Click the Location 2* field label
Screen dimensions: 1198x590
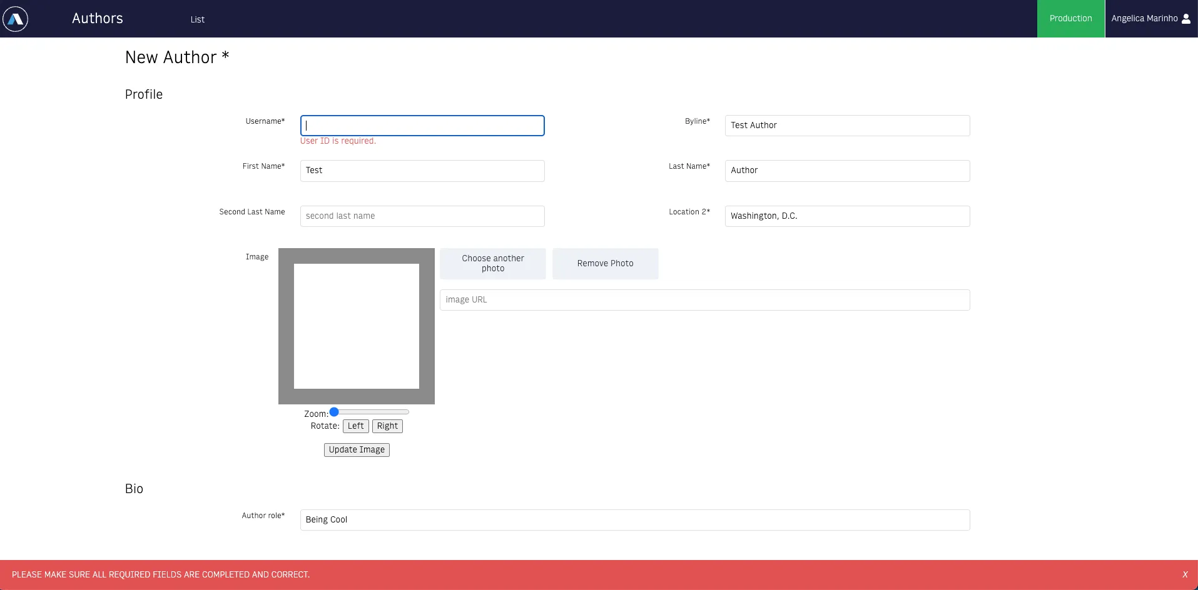pos(689,212)
